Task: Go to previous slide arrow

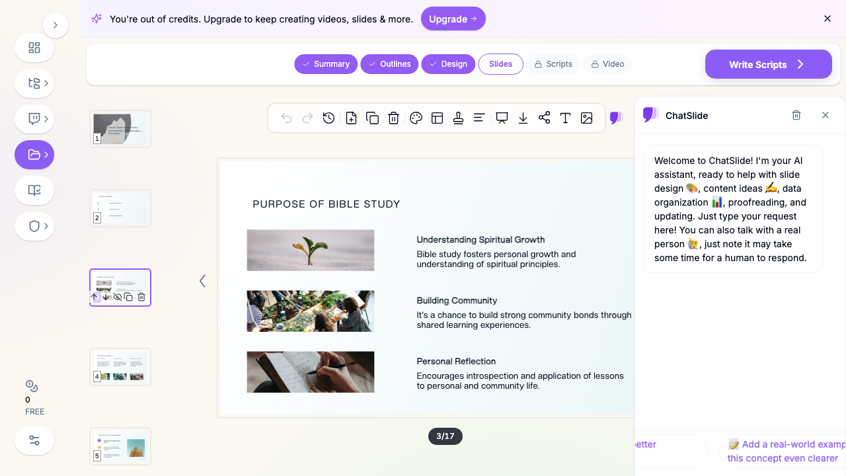Action: (x=202, y=281)
